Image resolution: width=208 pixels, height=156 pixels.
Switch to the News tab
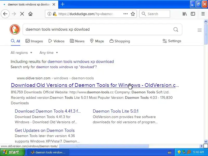click(x=77, y=41)
